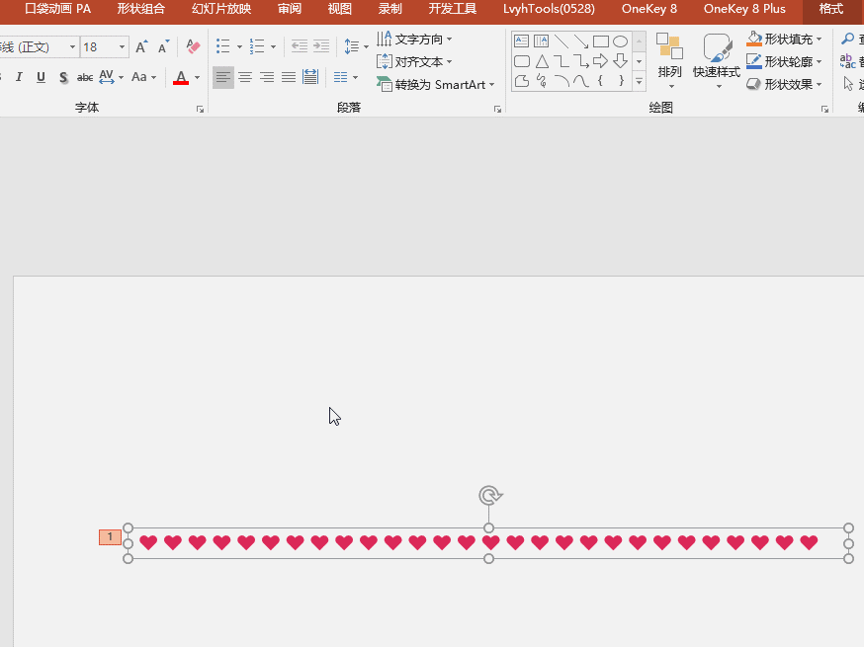Click the 快速样式 quick styles button

coord(717,57)
